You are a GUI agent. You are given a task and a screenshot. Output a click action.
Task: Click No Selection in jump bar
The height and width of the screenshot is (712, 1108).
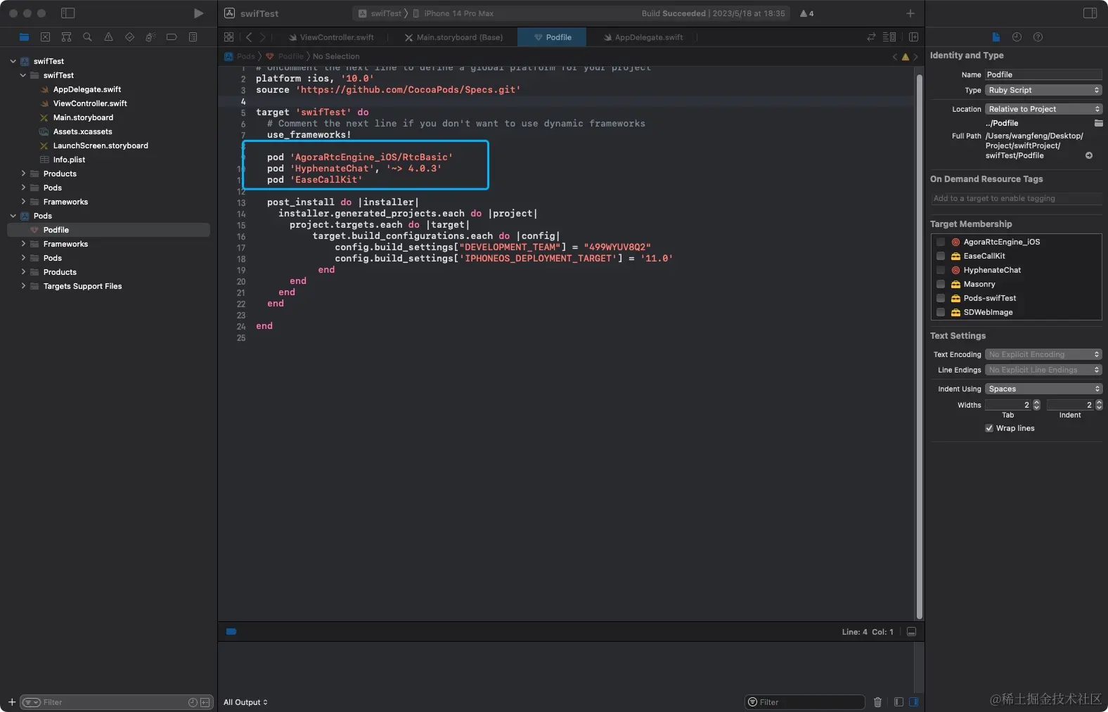[x=336, y=56]
